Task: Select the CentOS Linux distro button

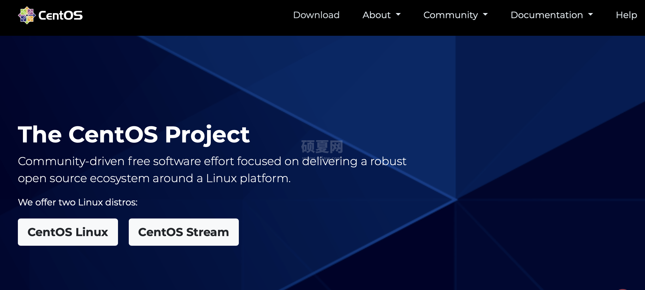Action: (68, 232)
